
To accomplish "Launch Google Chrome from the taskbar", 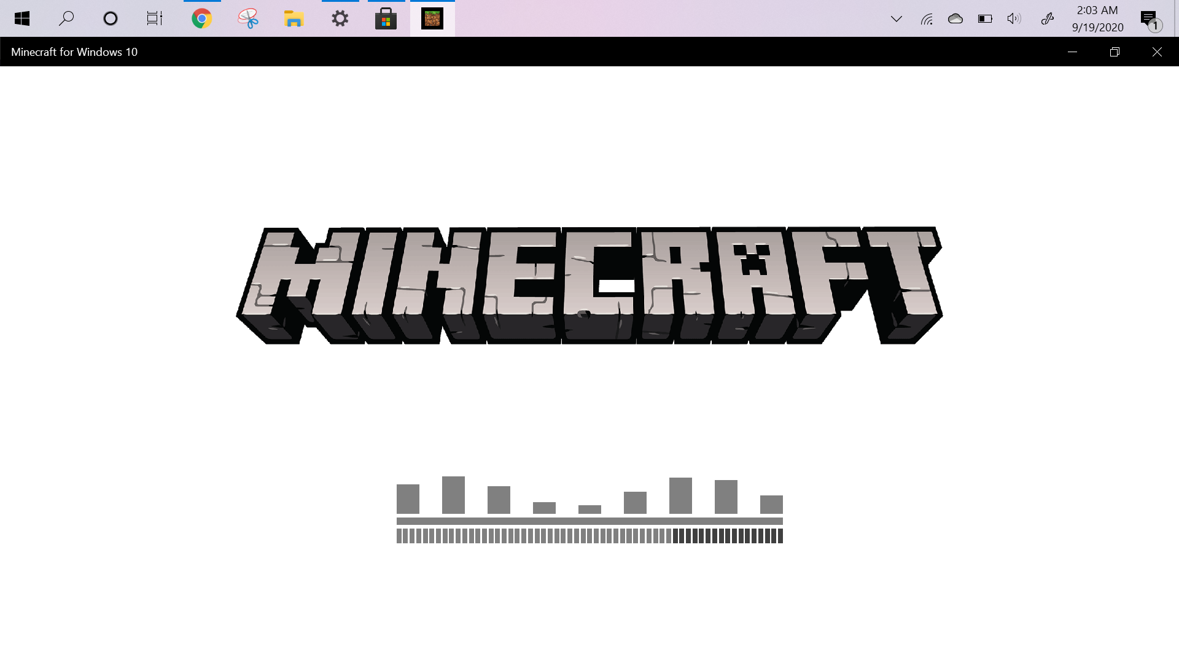I will pos(202,18).
